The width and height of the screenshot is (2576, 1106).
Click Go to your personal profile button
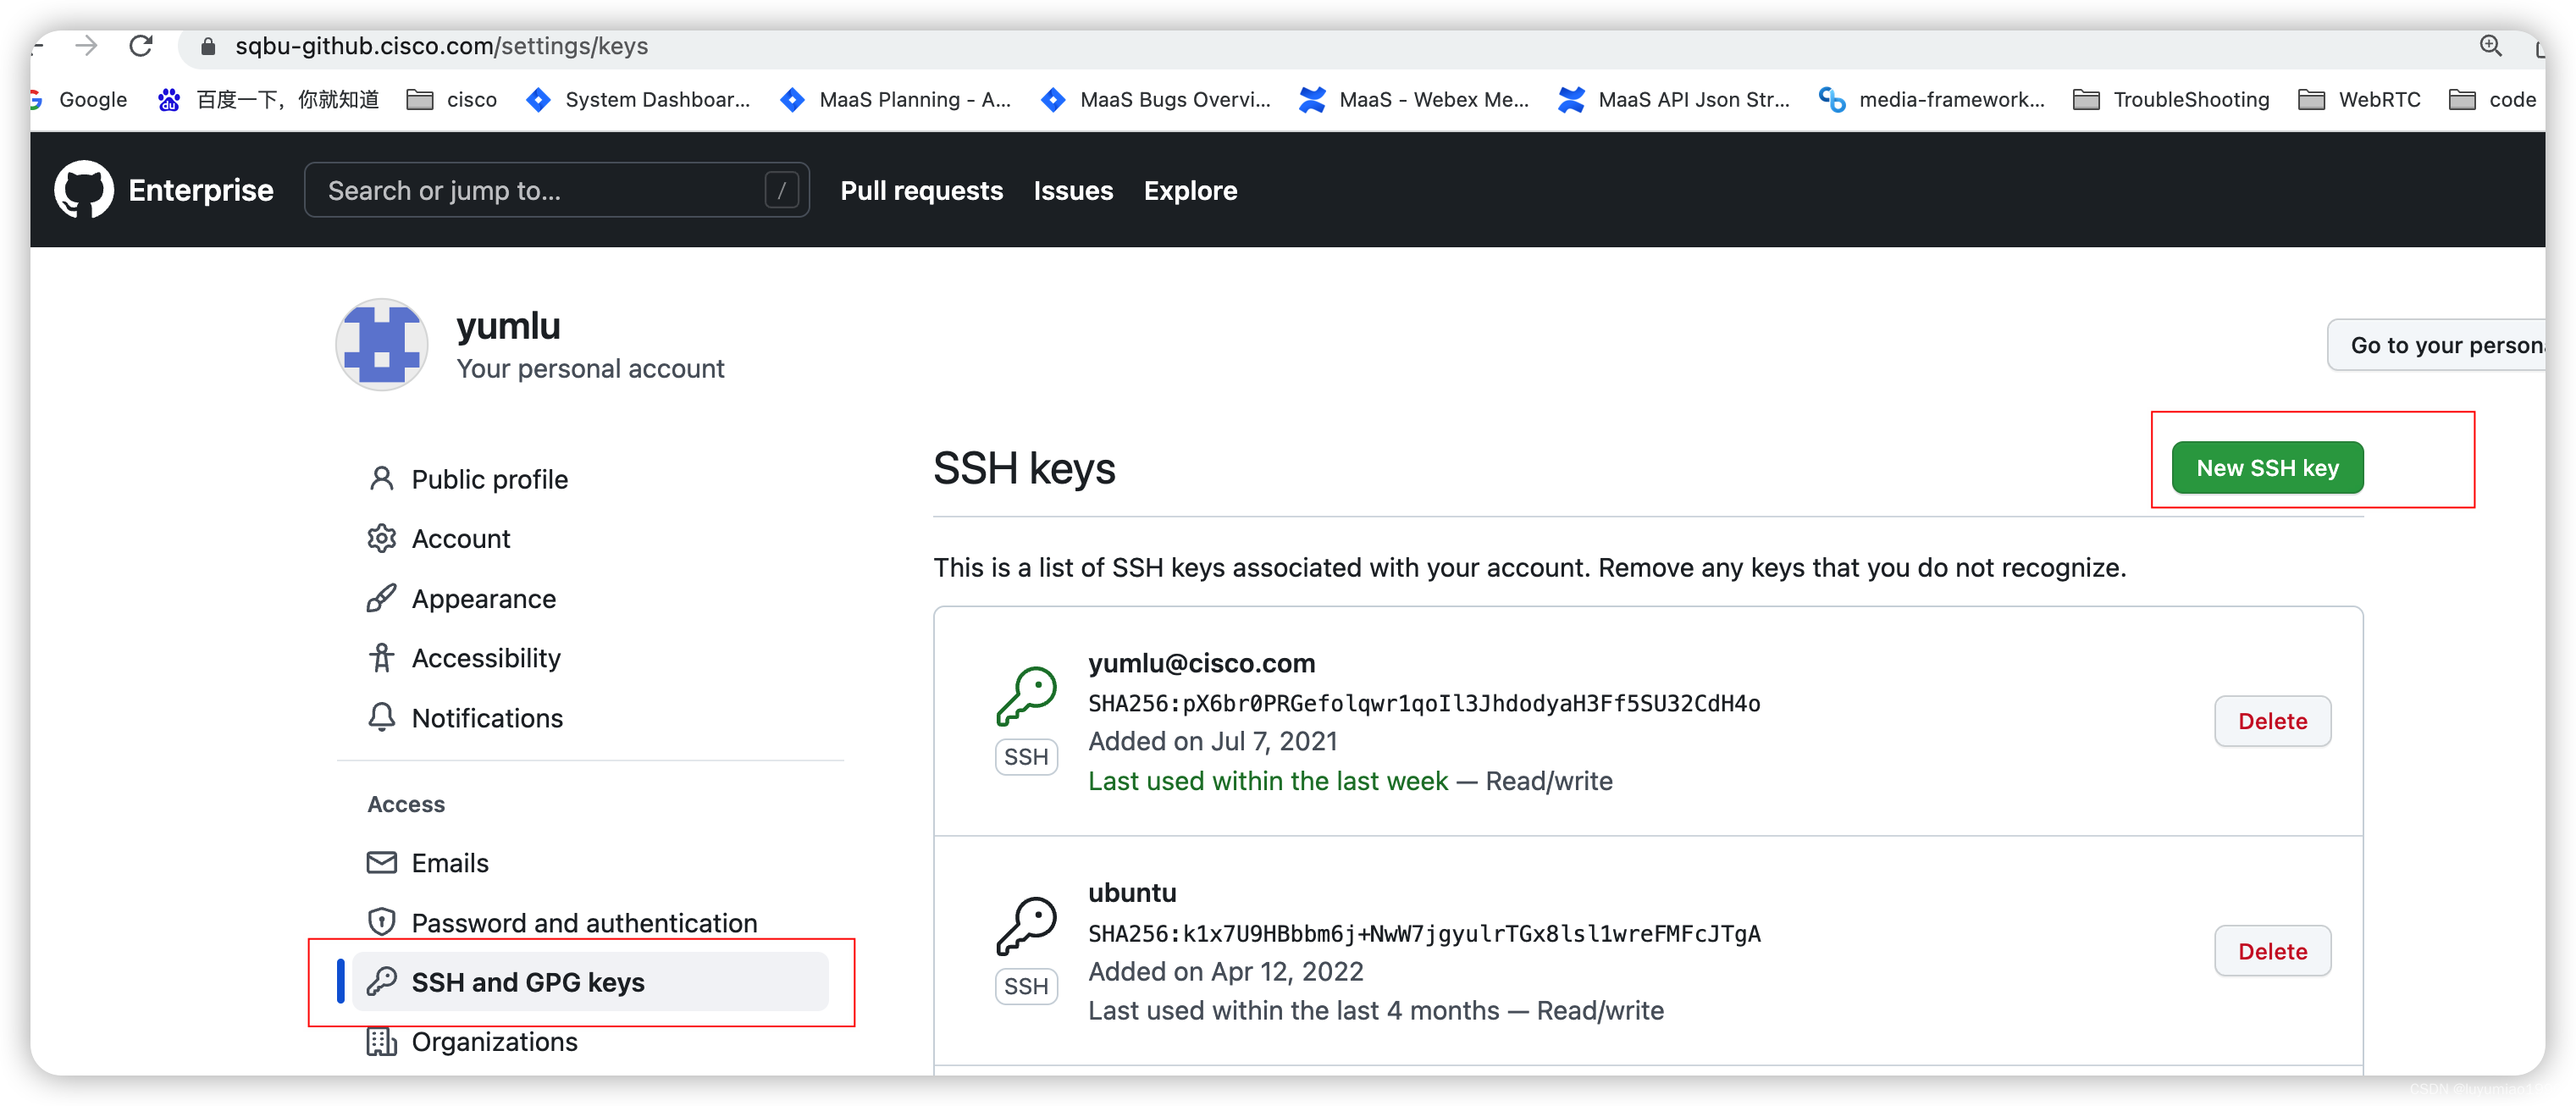pyautogui.click(x=2437, y=345)
